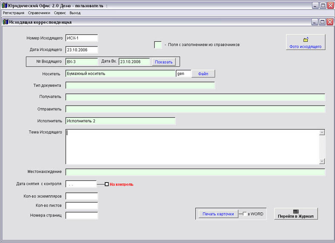Open the Справочники menu
The width and height of the screenshot is (335, 243).
(39, 13)
